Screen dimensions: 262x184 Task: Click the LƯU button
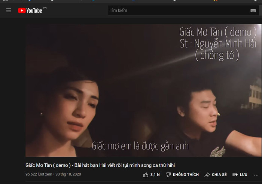(243, 175)
